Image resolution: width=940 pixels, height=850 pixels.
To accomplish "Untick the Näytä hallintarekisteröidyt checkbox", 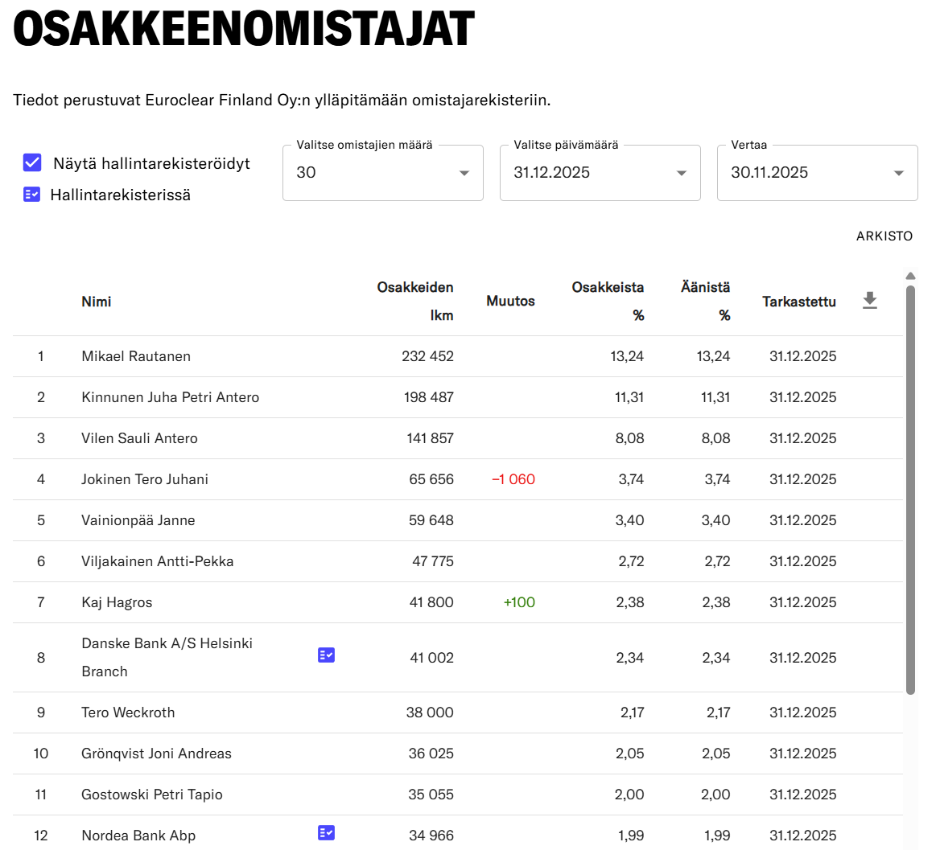I will coord(32,163).
